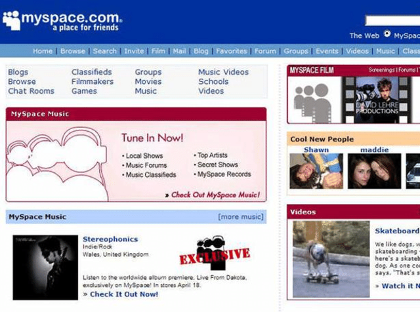Open Browse in the navigation bar
This screenshot has height=312, width=420.
click(x=73, y=51)
